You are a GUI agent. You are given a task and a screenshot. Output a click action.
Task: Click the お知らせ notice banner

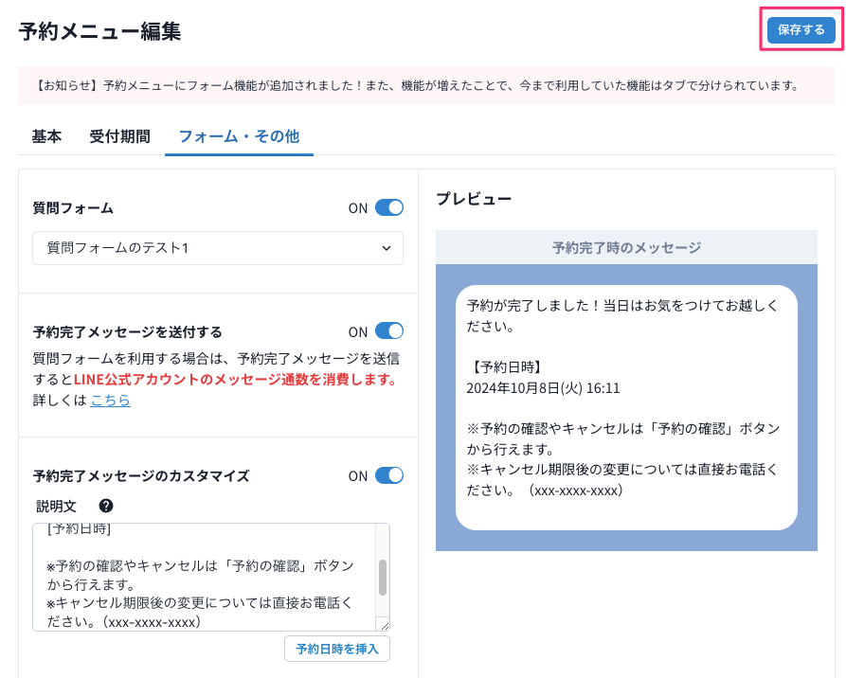point(417,85)
